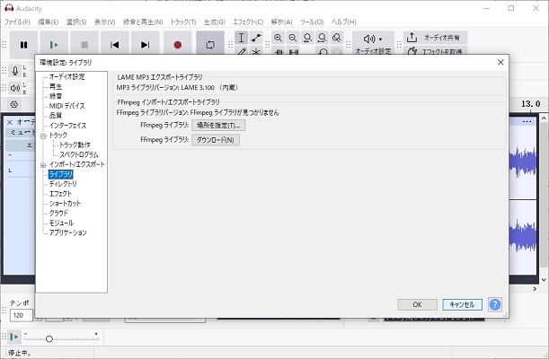Screen dimensions: 549x359
Task: Click the Zoom Out magnifier icon
Action: click(293, 38)
